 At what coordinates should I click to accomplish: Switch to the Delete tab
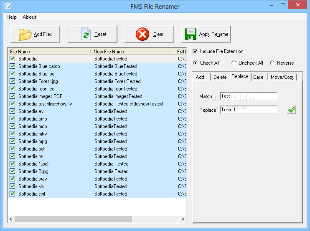point(220,77)
